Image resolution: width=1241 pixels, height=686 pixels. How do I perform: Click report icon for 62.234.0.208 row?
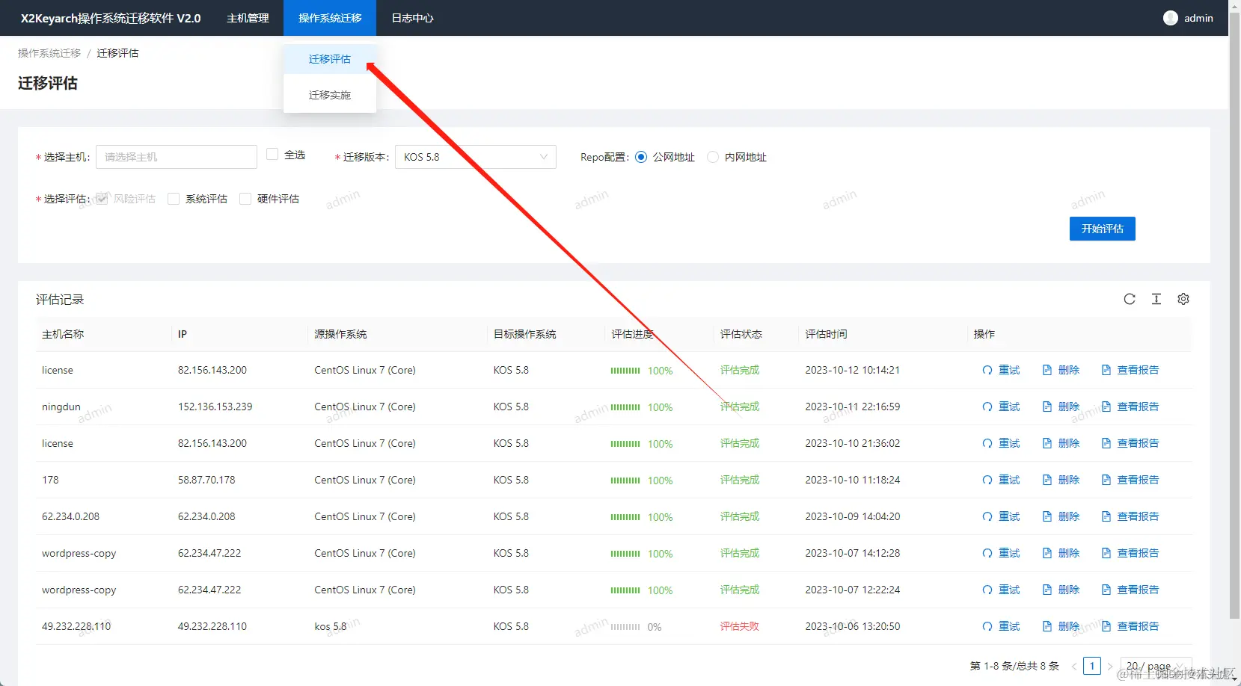click(1106, 516)
